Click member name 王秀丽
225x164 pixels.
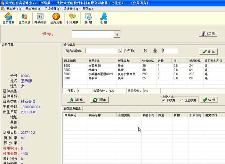[26, 81]
